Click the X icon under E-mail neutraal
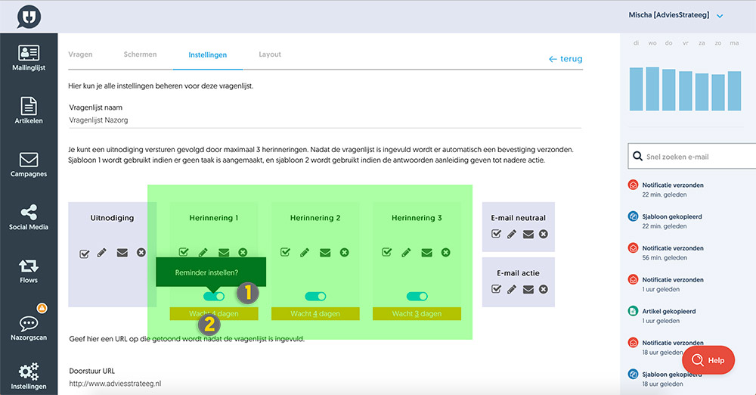The height and width of the screenshot is (395, 756). pos(544,234)
